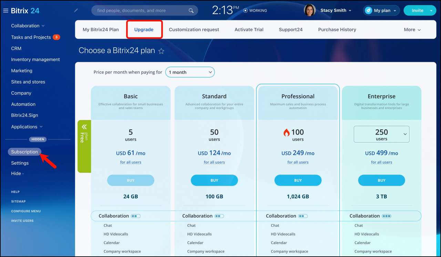Click the Free plan double-arrow tab
This screenshot has height=257, width=441.
click(84, 146)
